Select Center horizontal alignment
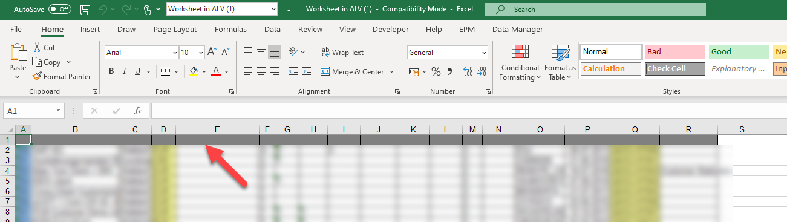Viewport: 787px width, 222px height. click(x=261, y=71)
